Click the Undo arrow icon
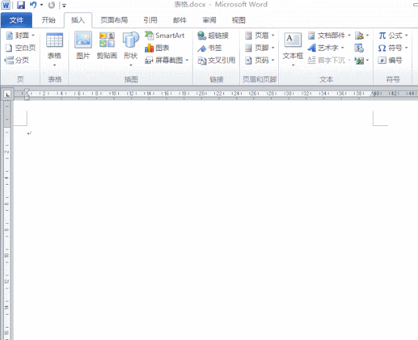Screen dimensions: 418x340 (x=33, y=5)
